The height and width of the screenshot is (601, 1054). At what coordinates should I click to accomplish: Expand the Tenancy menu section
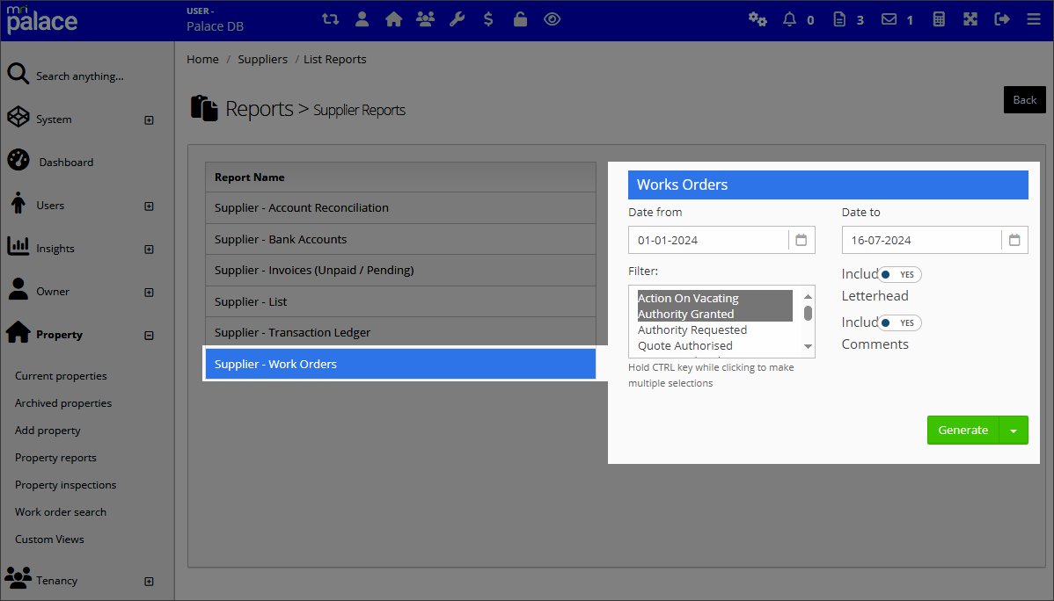(150, 582)
